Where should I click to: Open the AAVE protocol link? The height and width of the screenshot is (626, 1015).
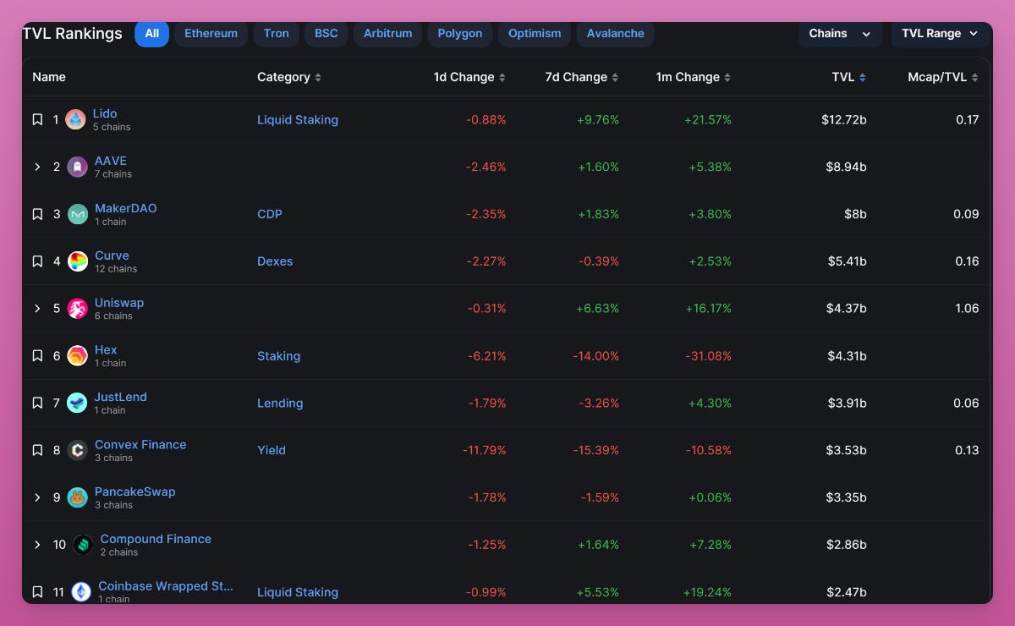tap(111, 161)
